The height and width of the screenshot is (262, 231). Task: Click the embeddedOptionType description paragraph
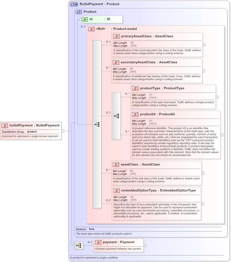pyautogui.click(x=156, y=210)
